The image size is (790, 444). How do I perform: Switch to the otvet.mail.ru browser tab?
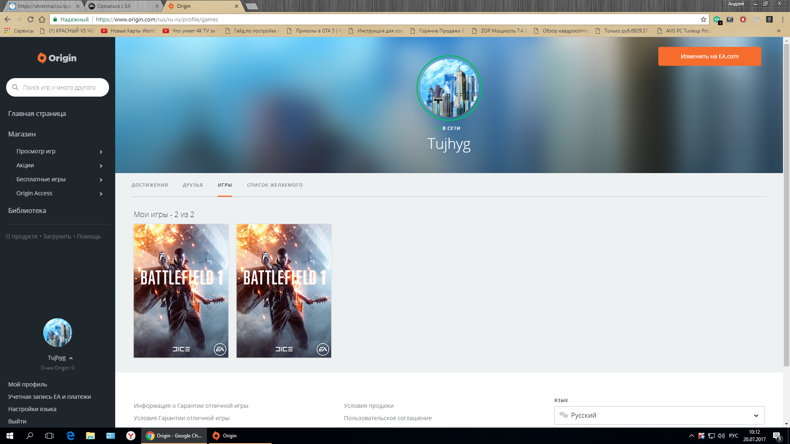tap(44, 6)
